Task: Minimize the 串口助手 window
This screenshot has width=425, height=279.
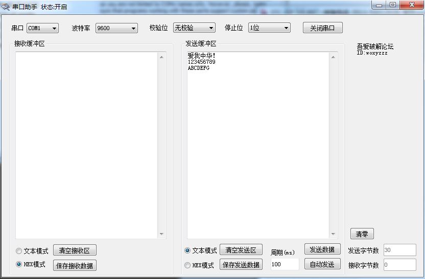Action: (379, 5)
